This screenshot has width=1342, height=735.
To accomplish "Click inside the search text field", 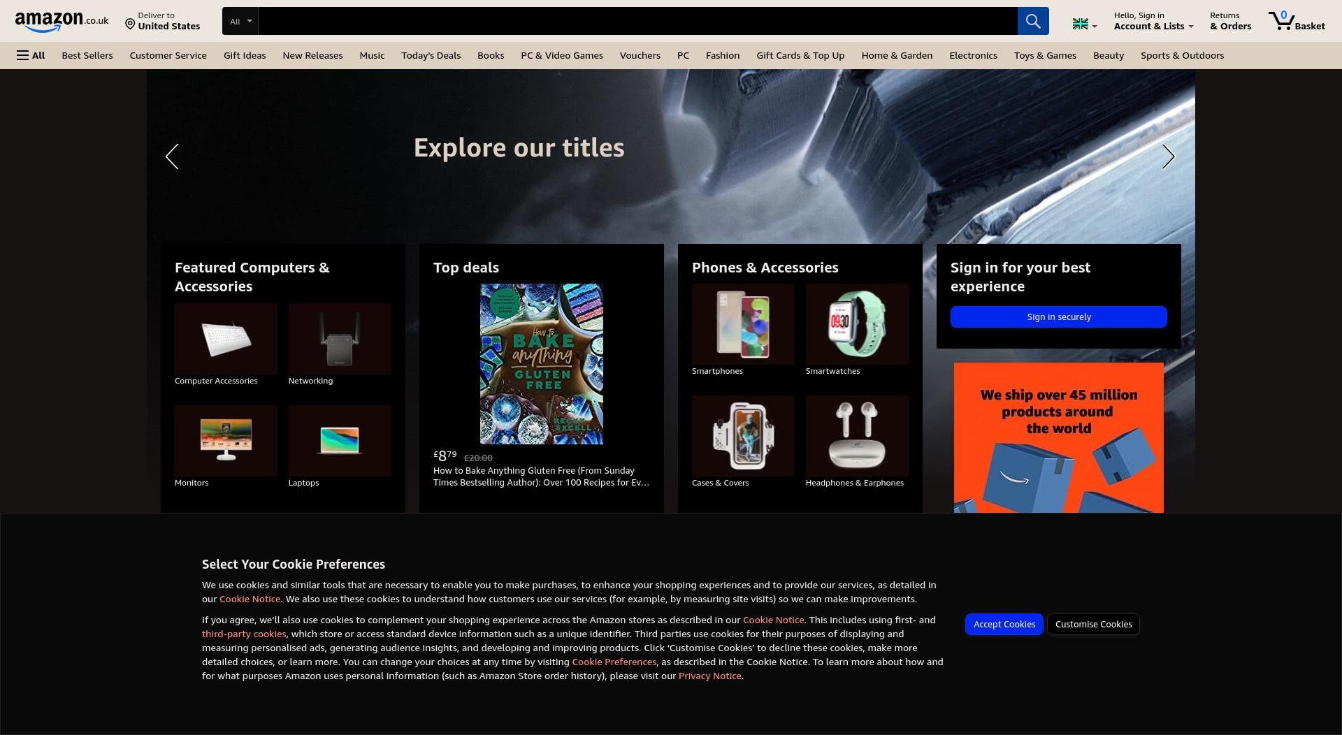I will pos(637,21).
